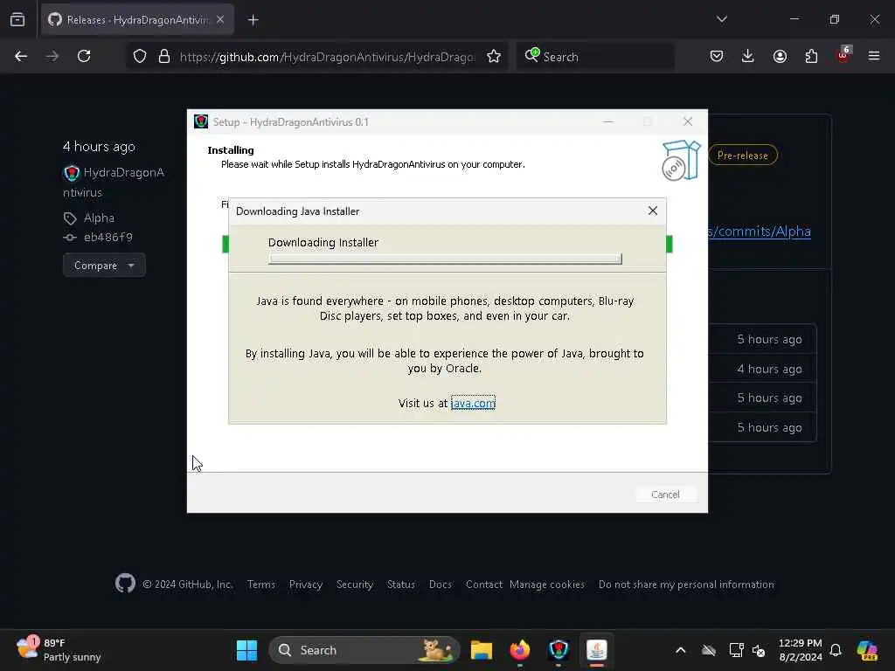Bookmark this page with the star icon
Viewport: 895px width, 671px height.
click(494, 56)
